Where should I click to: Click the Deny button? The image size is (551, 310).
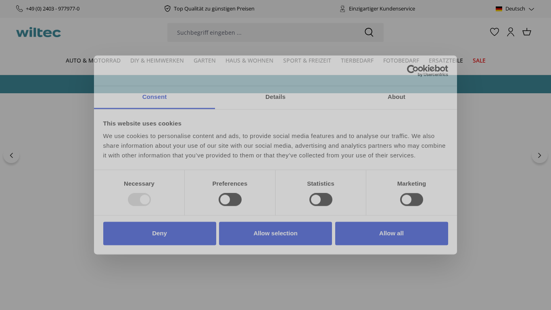click(159, 233)
